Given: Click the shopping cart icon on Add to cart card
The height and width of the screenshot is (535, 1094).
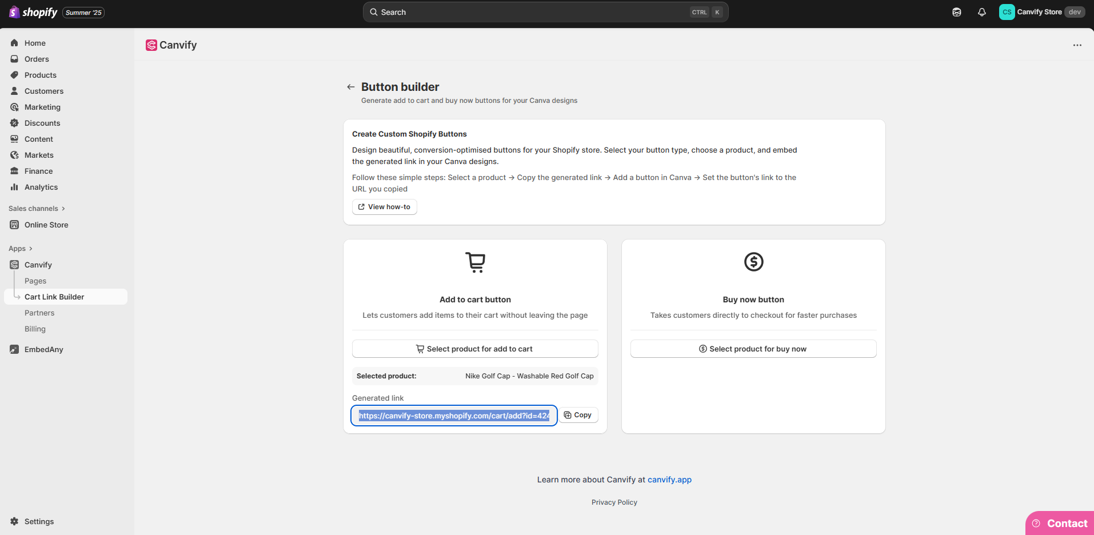Looking at the screenshot, I should tap(475, 262).
